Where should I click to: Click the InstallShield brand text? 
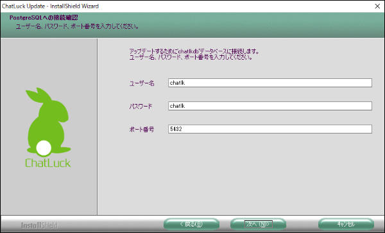click(39, 225)
